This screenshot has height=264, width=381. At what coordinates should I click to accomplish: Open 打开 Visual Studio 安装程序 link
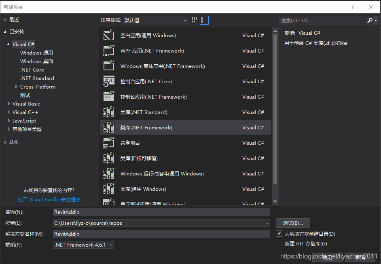pos(49,199)
